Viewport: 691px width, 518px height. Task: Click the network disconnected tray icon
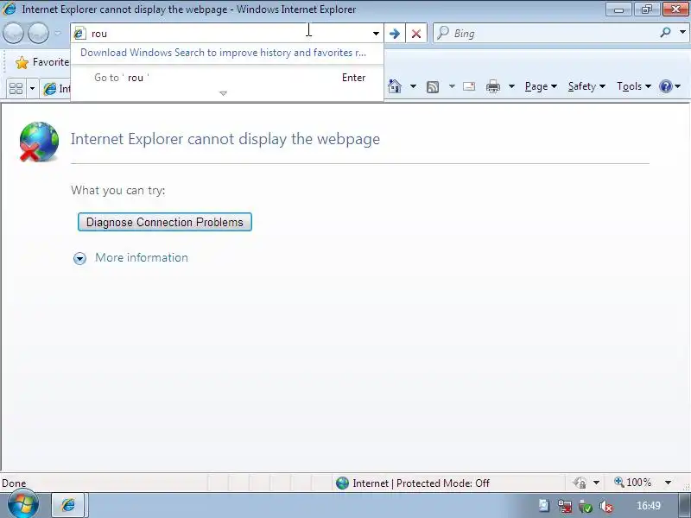pyautogui.click(x=565, y=507)
